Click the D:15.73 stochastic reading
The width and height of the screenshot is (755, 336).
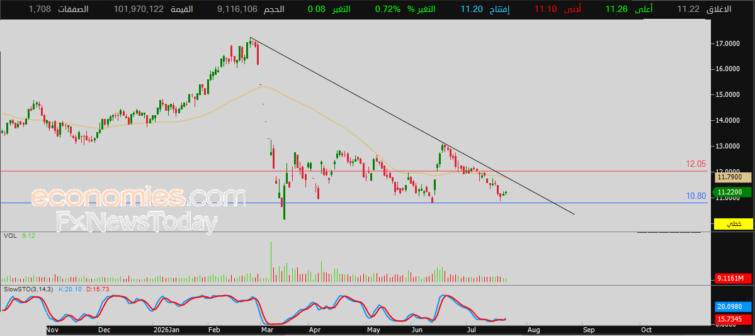pyautogui.click(x=98, y=289)
